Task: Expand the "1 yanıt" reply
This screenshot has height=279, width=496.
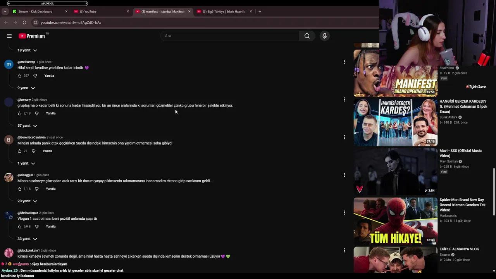Action: click(26, 164)
